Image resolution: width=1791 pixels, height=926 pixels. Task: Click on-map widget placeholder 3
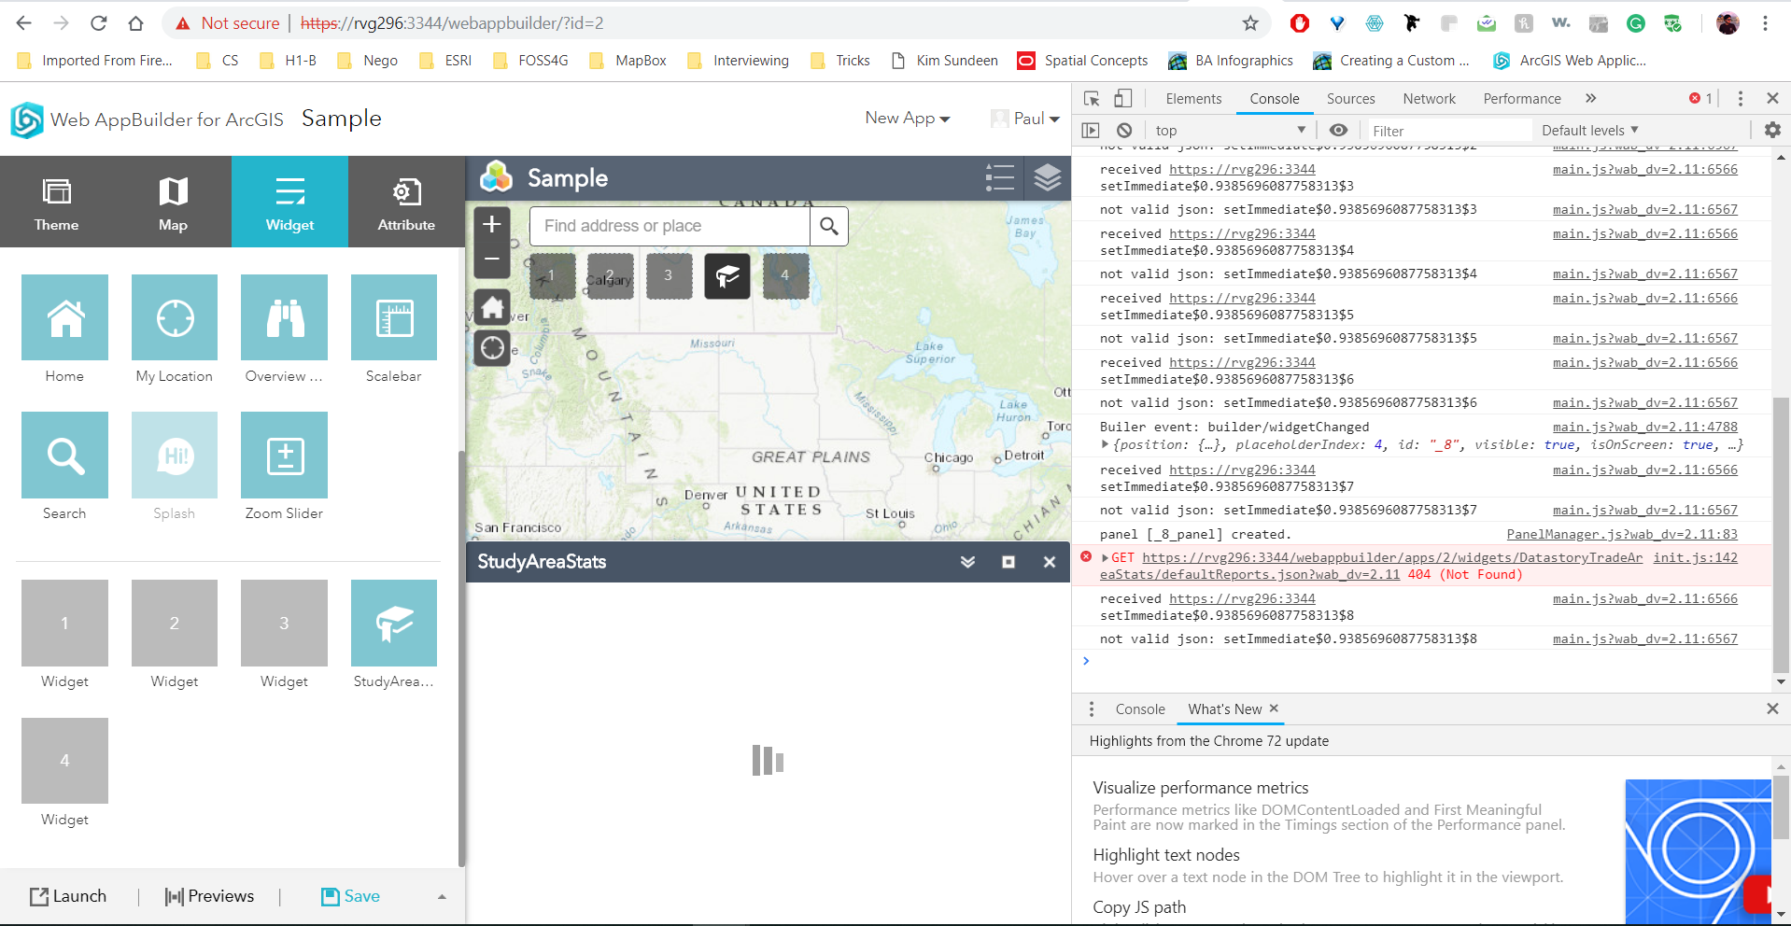(669, 275)
